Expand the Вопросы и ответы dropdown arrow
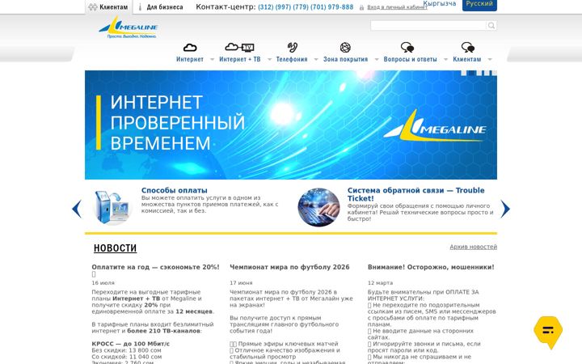Image resolution: width=582 pixels, height=364 pixels. (x=445, y=59)
